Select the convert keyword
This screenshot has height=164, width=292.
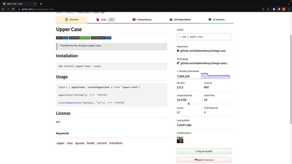[102, 143]
